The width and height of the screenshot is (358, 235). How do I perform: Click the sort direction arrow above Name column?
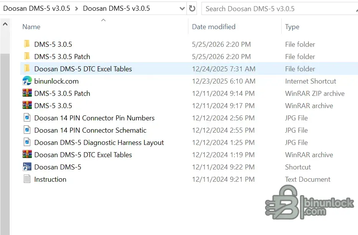click(x=104, y=20)
